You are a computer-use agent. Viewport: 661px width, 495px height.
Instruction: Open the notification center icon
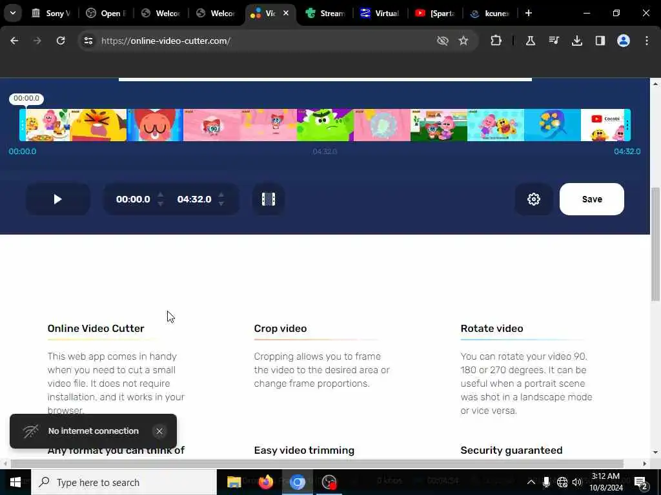(641, 482)
